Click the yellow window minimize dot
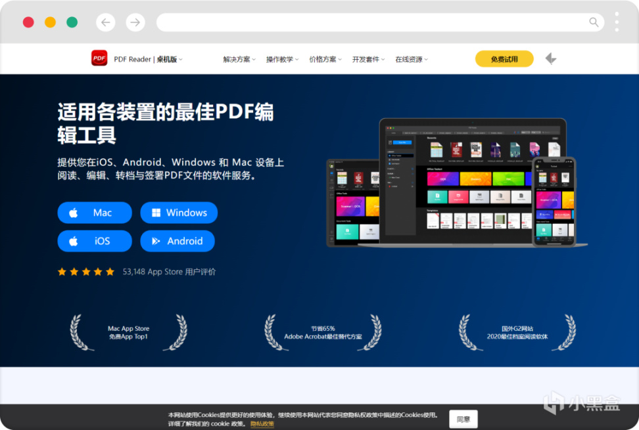Image resolution: width=639 pixels, height=430 pixels. 50,22
